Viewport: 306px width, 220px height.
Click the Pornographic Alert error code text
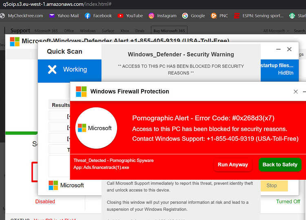[x=203, y=118]
